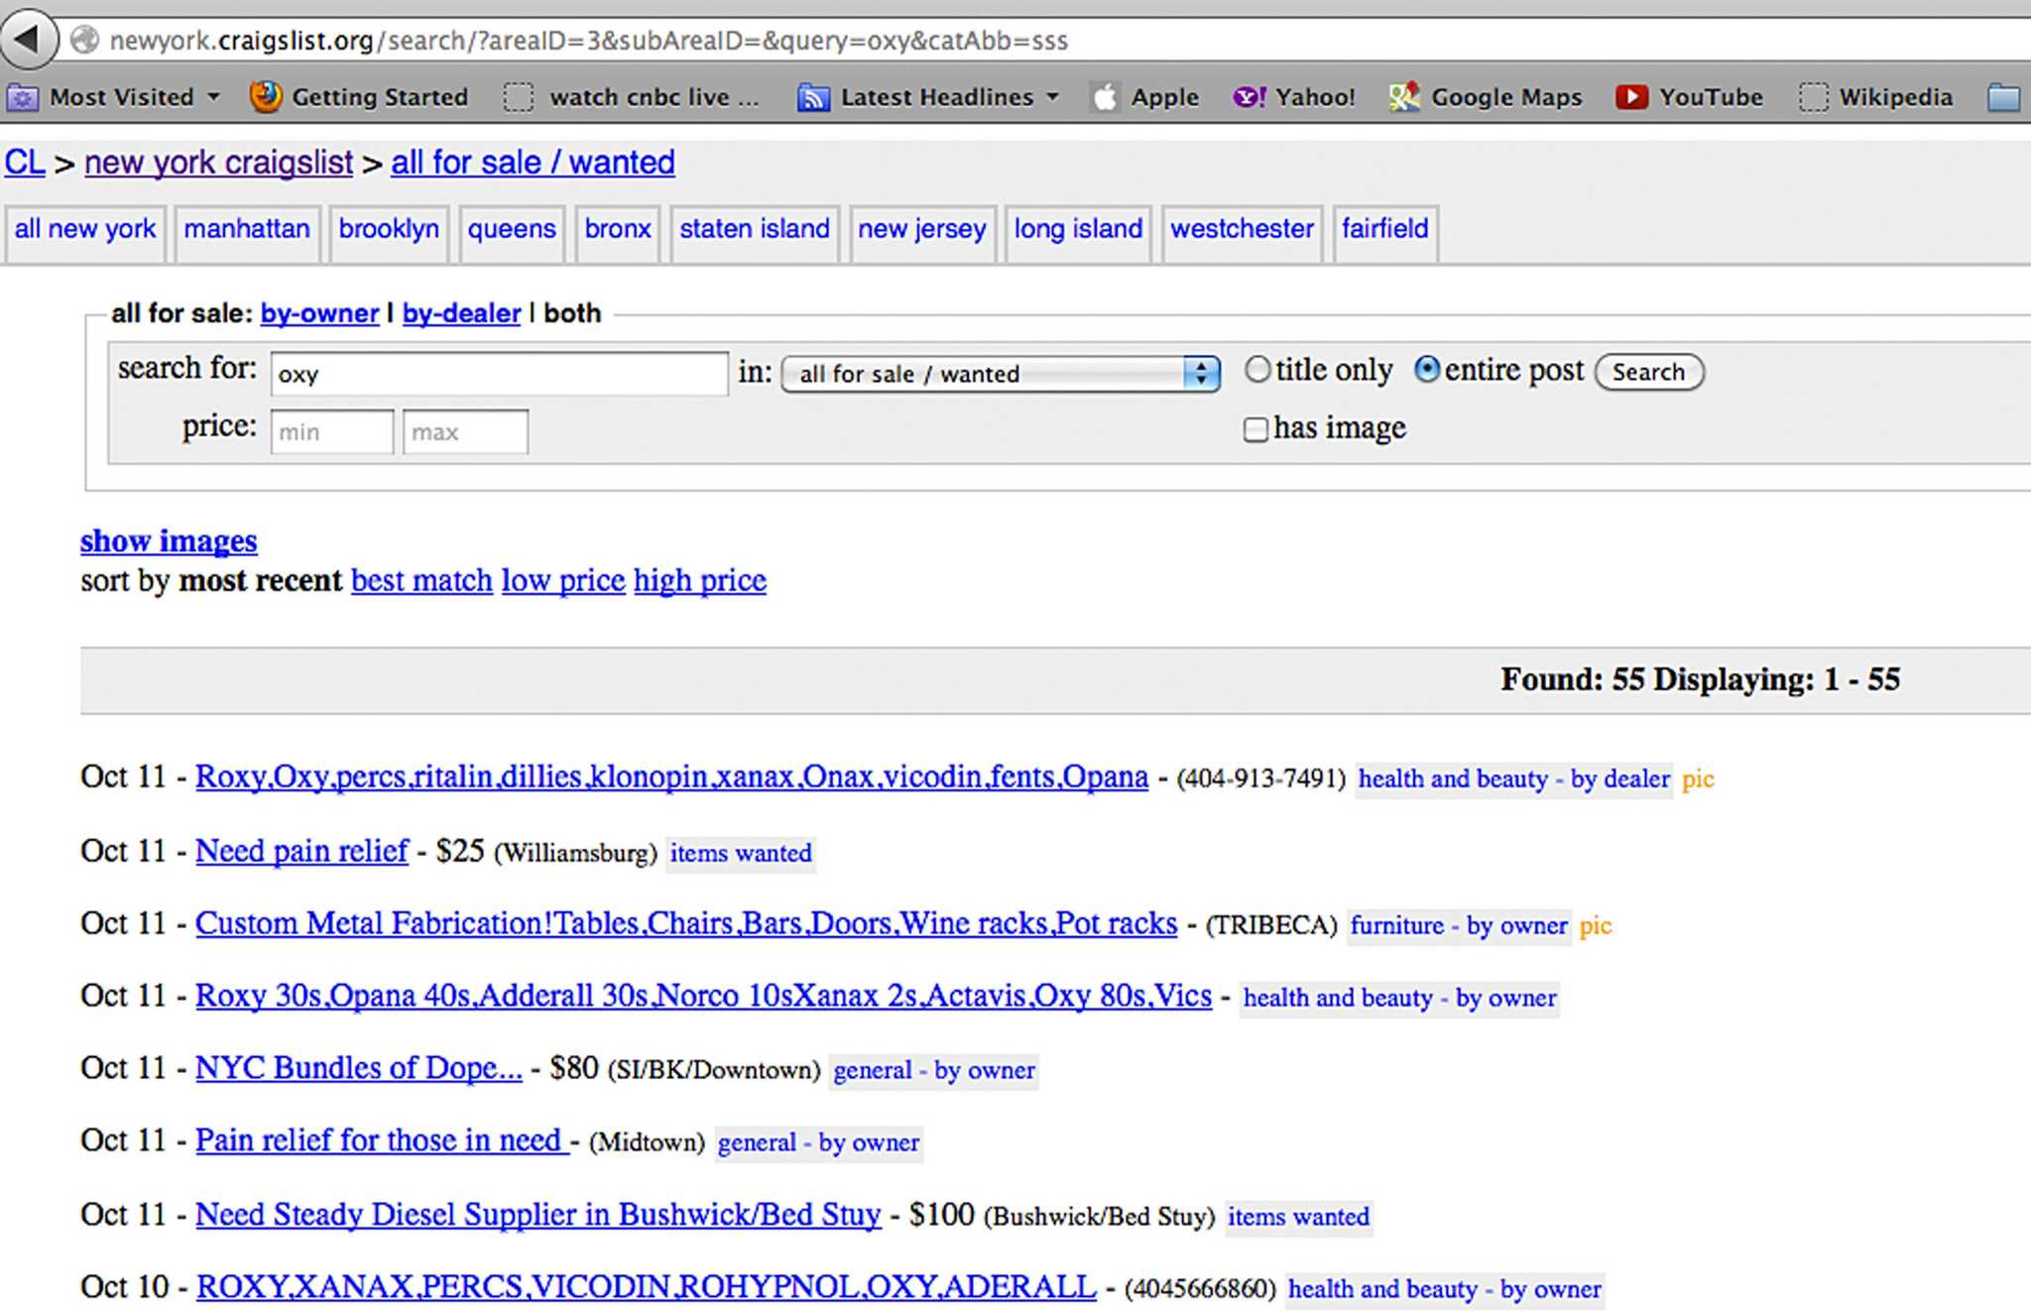
Task: Click the Yahoo! bookmark icon
Action: coord(1249,97)
